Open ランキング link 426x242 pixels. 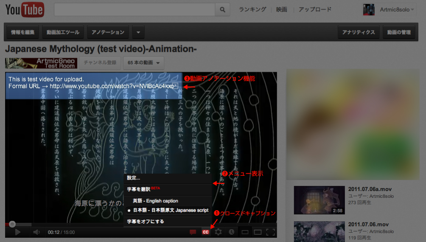(252, 9)
